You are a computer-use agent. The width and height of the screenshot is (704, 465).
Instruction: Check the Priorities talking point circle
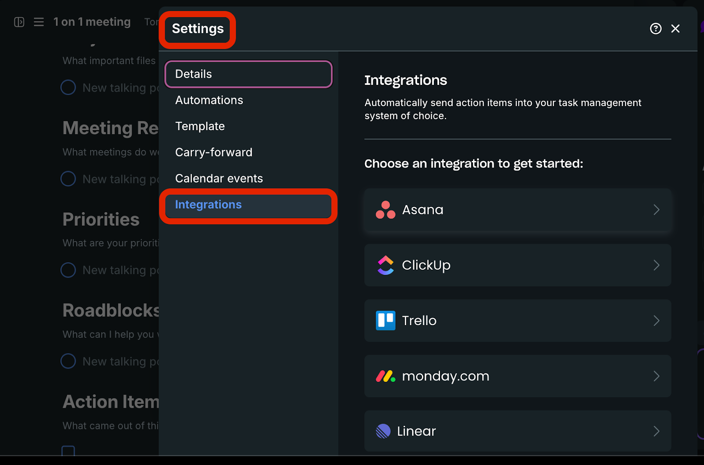pyautogui.click(x=68, y=270)
